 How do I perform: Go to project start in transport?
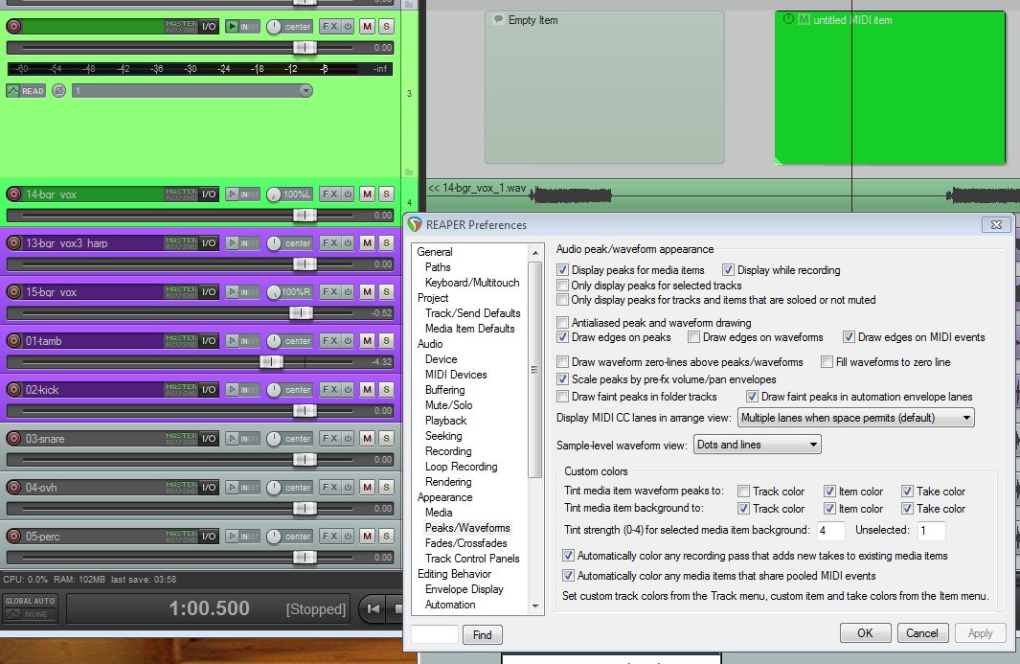373,608
